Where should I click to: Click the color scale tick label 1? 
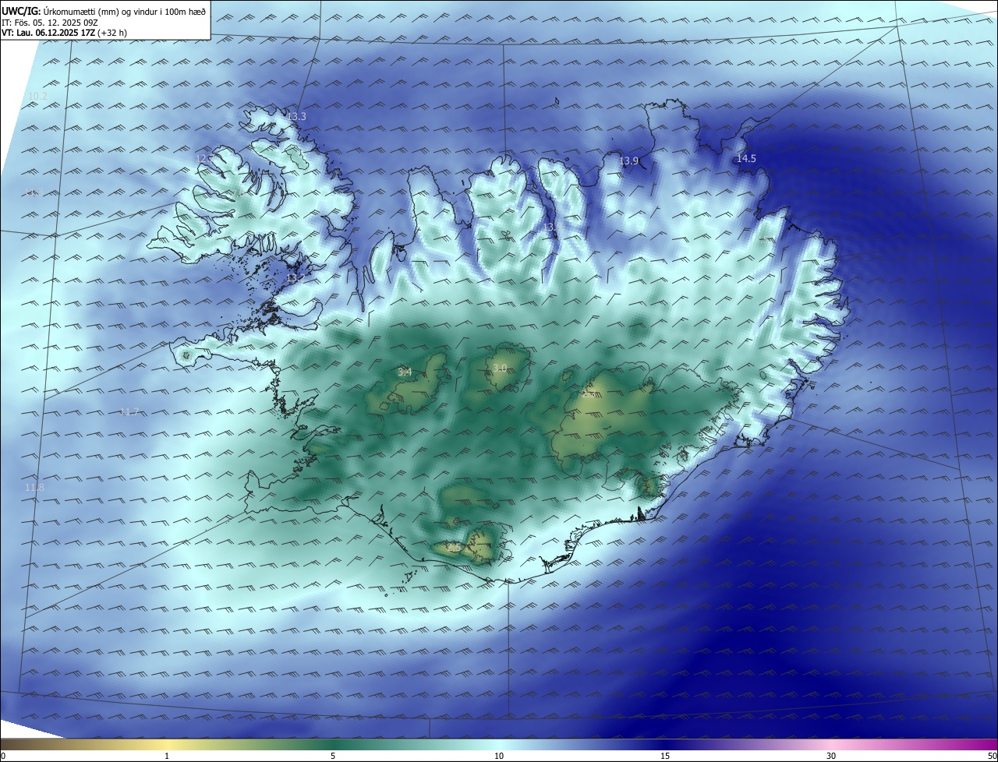[167, 756]
